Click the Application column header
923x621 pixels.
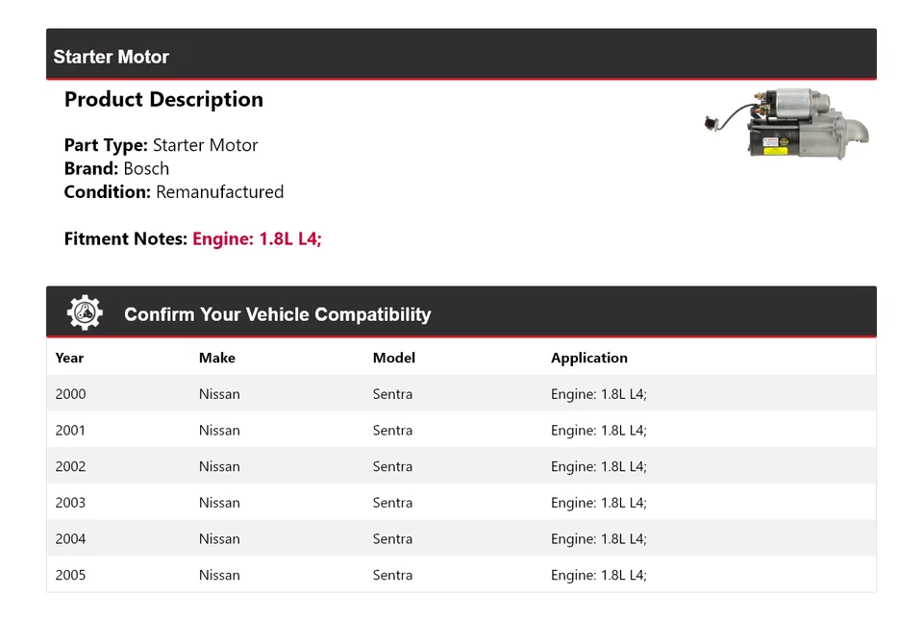589,358
